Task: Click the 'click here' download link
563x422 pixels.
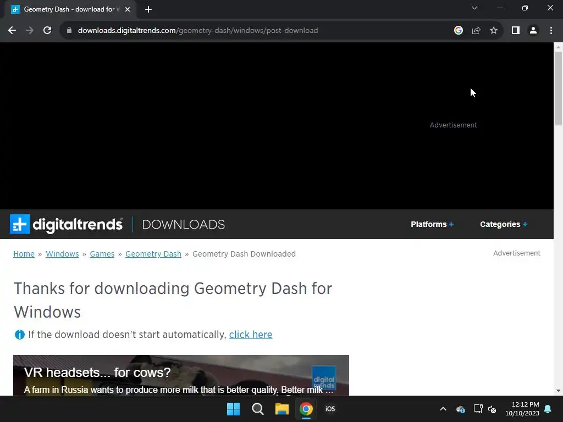Action: point(251,335)
